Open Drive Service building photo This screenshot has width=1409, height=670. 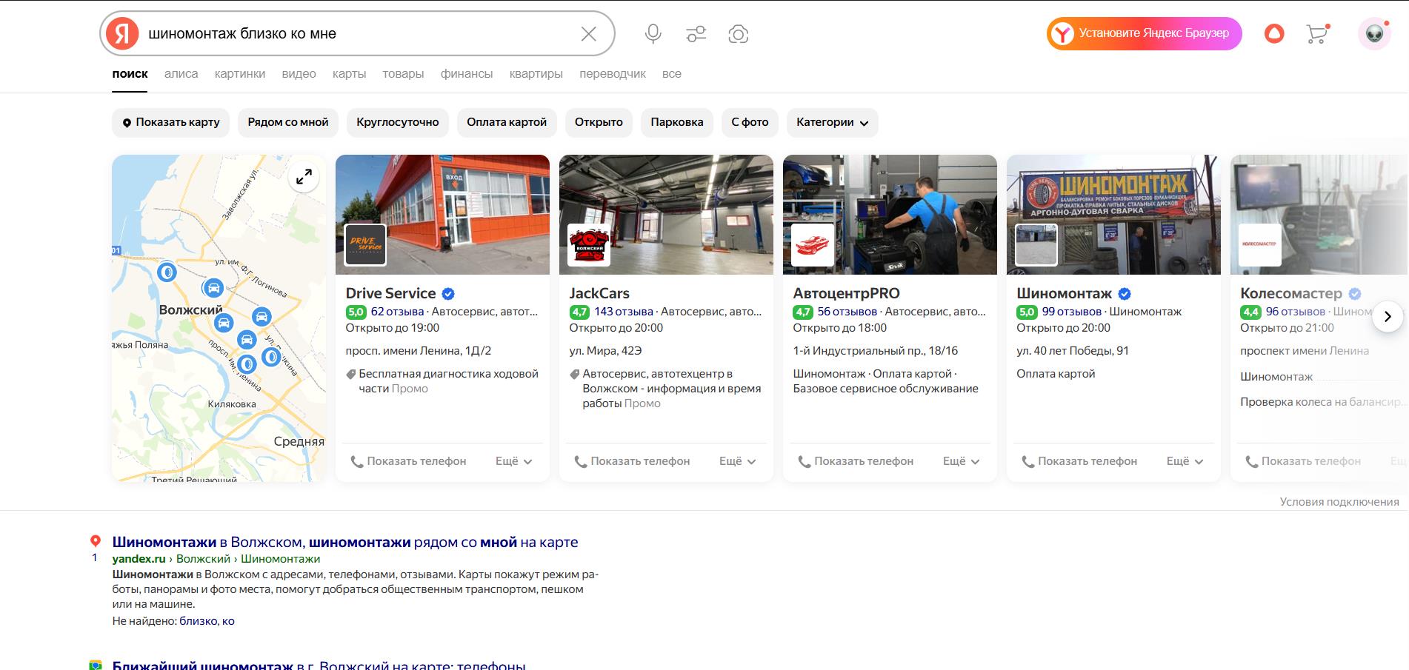(442, 215)
